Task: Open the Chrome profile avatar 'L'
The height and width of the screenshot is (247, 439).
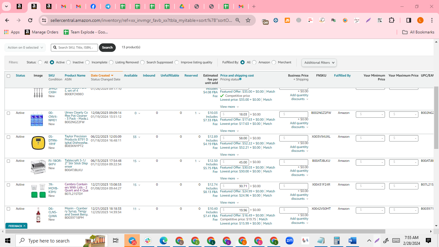Action: (x=420, y=20)
